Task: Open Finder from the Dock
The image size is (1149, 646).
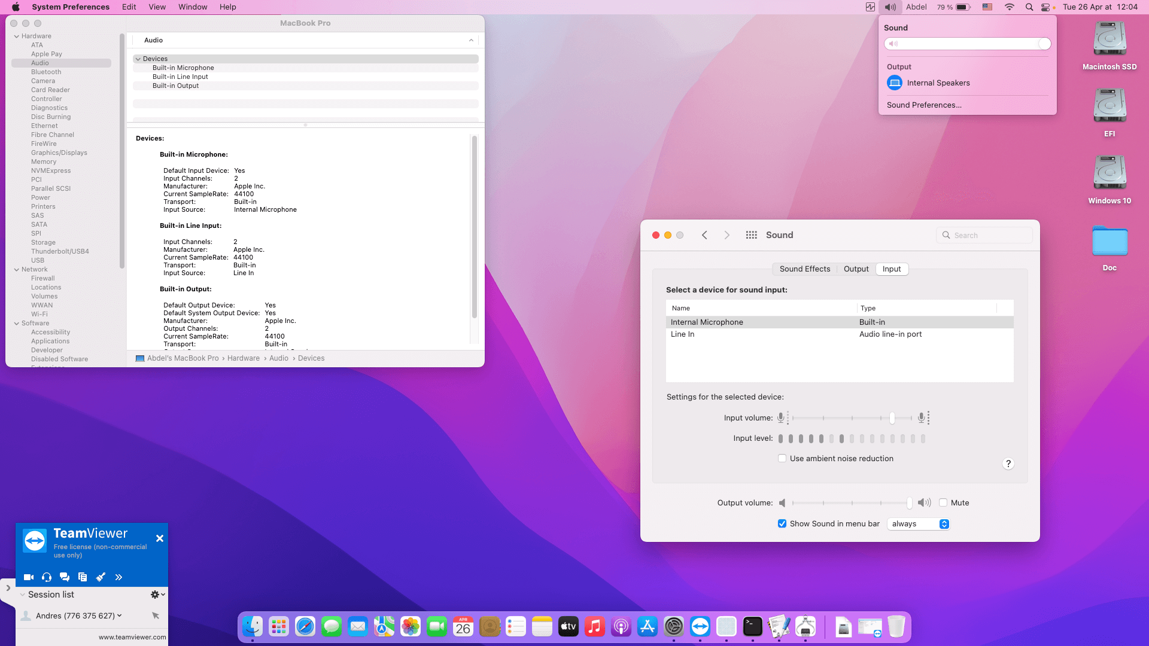Action: (x=253, y=626)
